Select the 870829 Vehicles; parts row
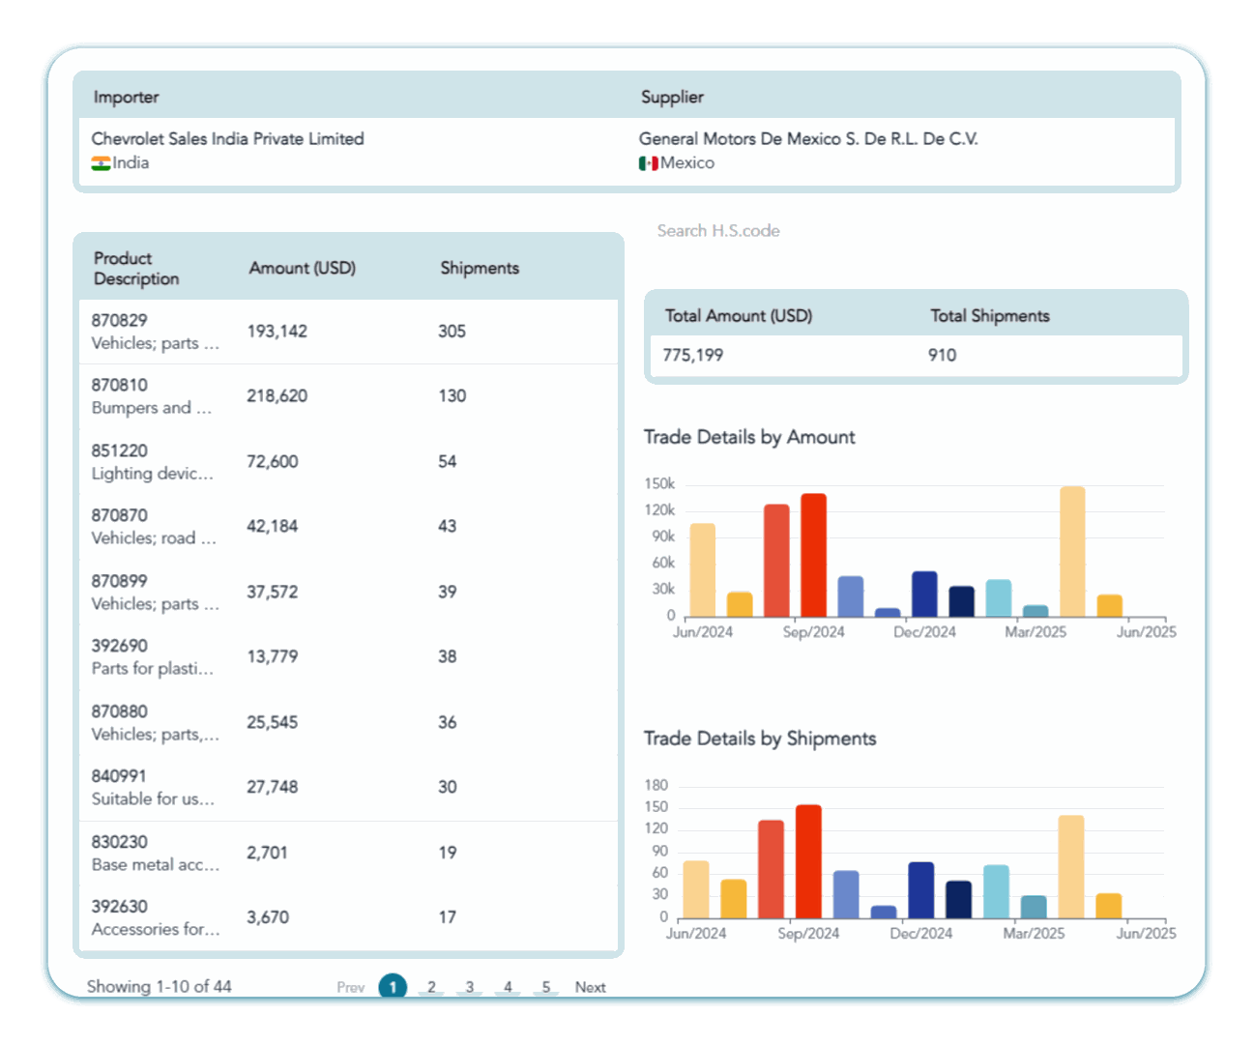1254x1044 pixels. [x=348, y=332]
